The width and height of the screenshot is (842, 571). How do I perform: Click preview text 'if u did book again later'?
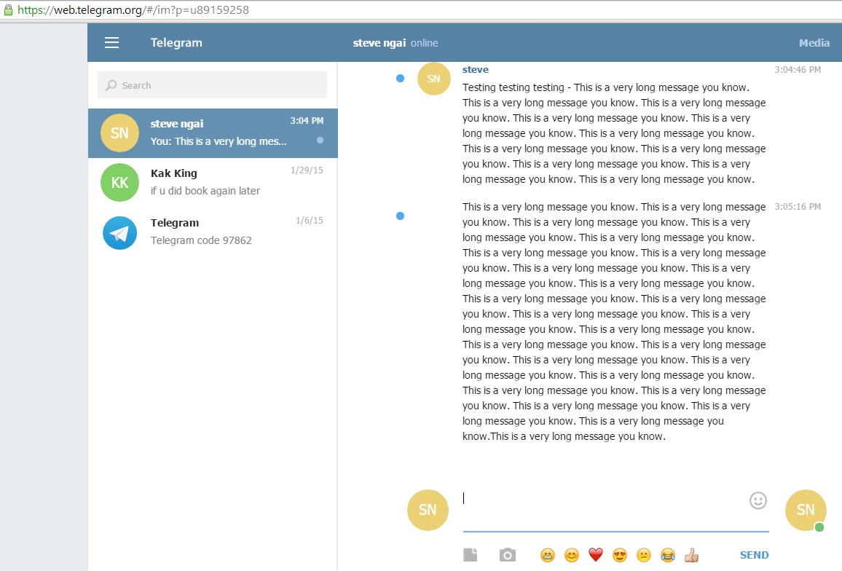click(205, 191)
